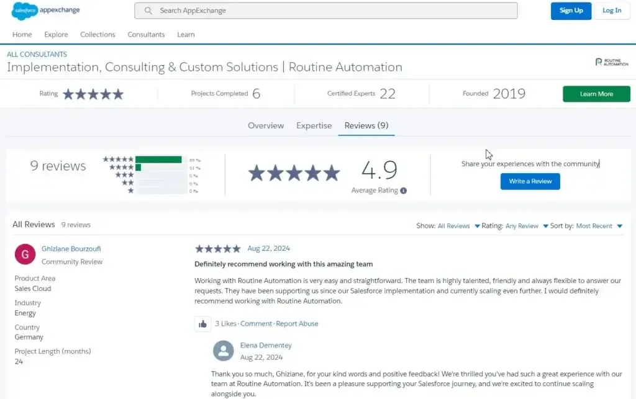
Task: Click the Average Rating info icon
Action: 403,191
